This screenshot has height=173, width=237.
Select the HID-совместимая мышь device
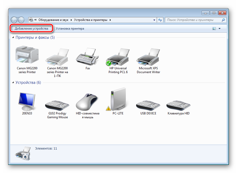88,102
